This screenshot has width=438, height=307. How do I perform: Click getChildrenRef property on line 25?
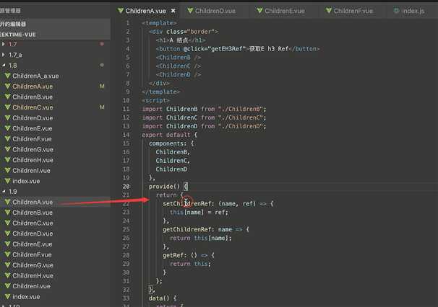click(x=187, y=230)
